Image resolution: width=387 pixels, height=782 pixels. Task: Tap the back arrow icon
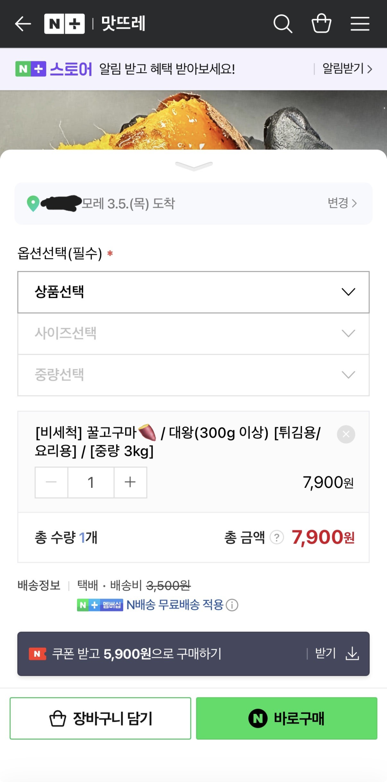coord(23,24)
